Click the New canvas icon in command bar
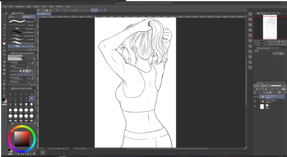Image resolution: width=287 pixels, height=157 pixels. pos(43,10)
